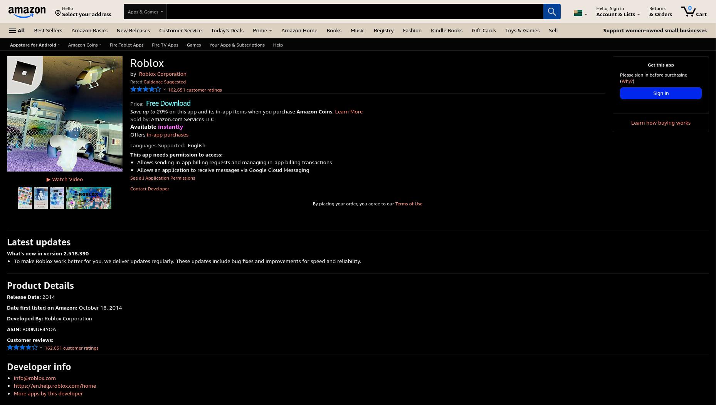This screenshot has width=716, height=405.
Task: Open Fashion category
Action: (x=412, y=30)
